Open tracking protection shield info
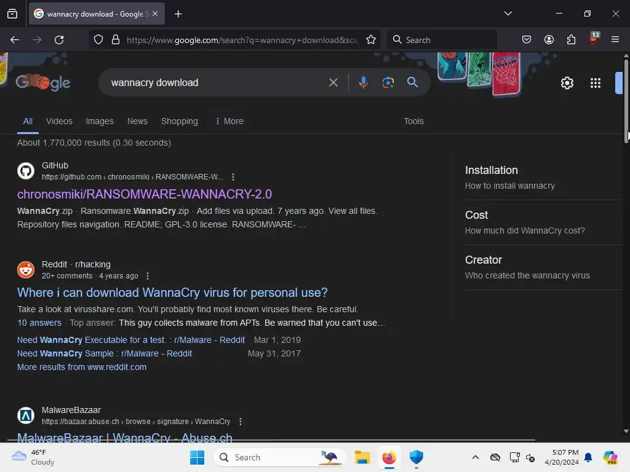The image size is (630, 472). click(98, 40)
